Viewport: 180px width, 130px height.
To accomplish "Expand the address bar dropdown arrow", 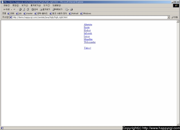I will pos(168,17).
